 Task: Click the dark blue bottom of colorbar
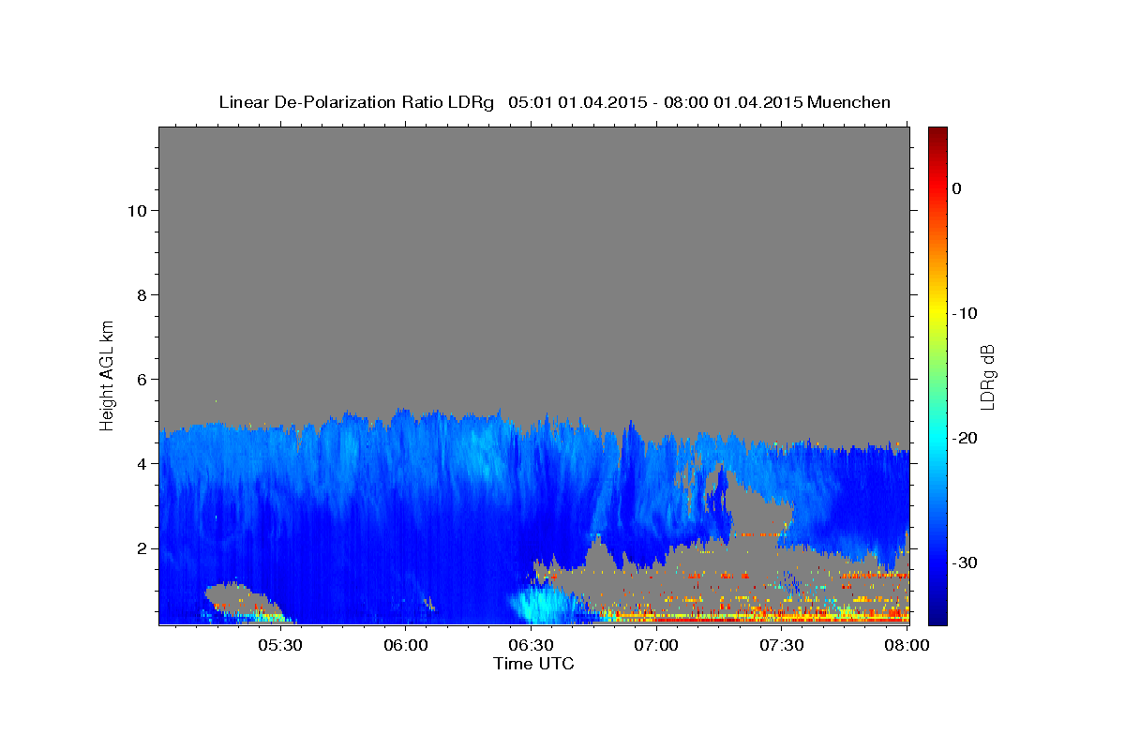pyautogui.click(x=937, y=617)
